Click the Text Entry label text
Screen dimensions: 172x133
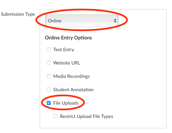pos(64,49)
